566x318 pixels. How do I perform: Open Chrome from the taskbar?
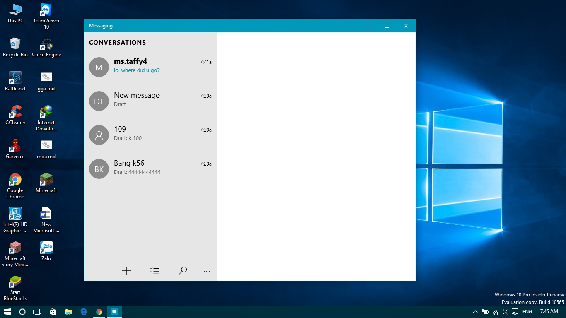click(x=99, y=312)
